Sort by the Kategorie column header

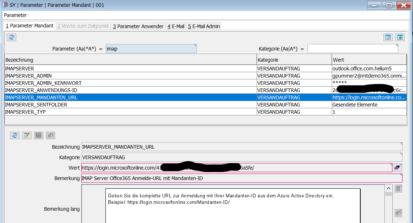(294, 60)
